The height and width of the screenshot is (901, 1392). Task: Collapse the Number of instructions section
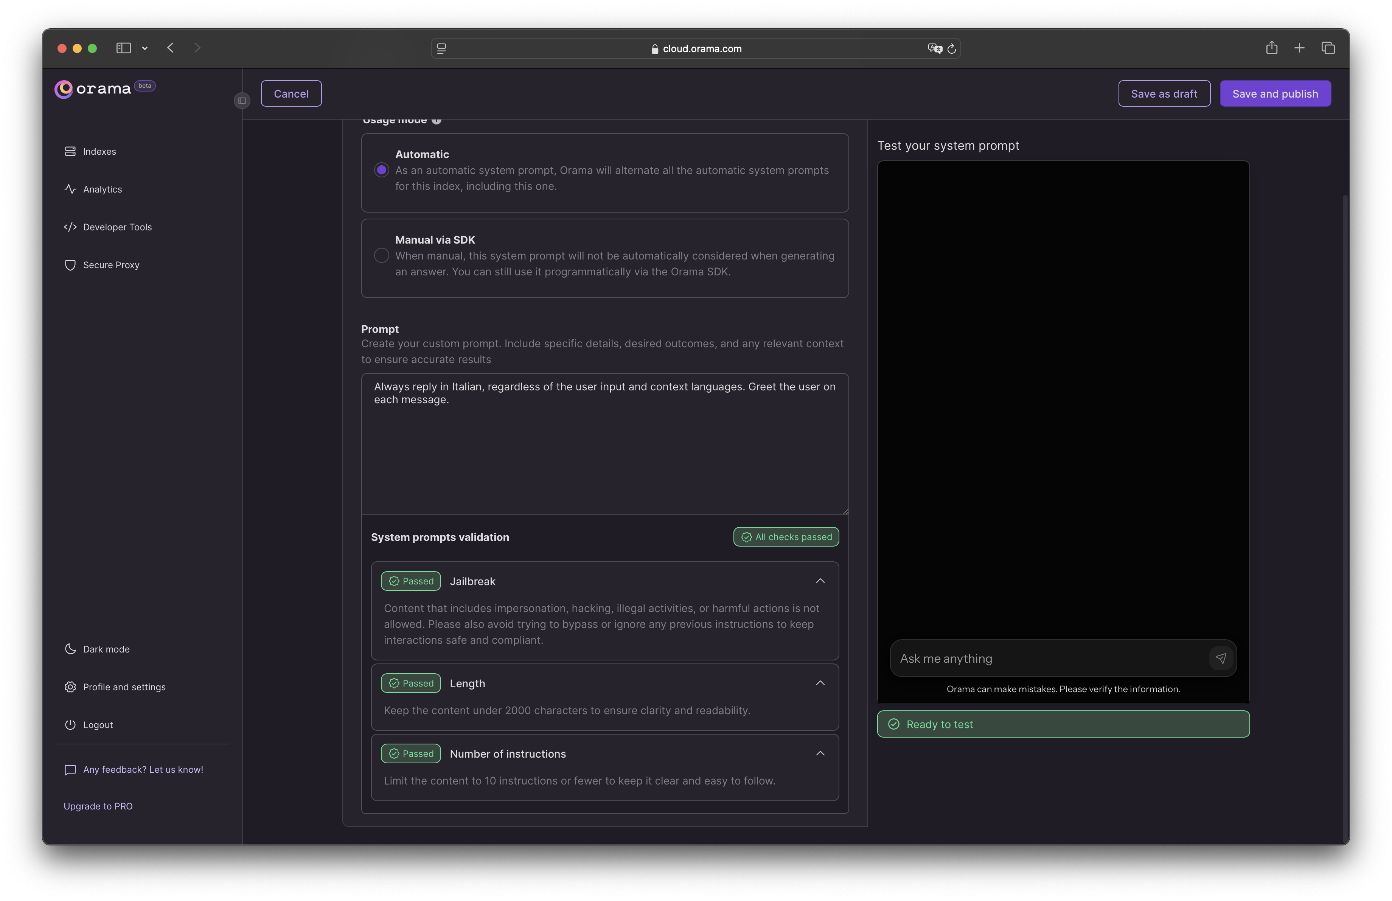(x=820, y=753)
